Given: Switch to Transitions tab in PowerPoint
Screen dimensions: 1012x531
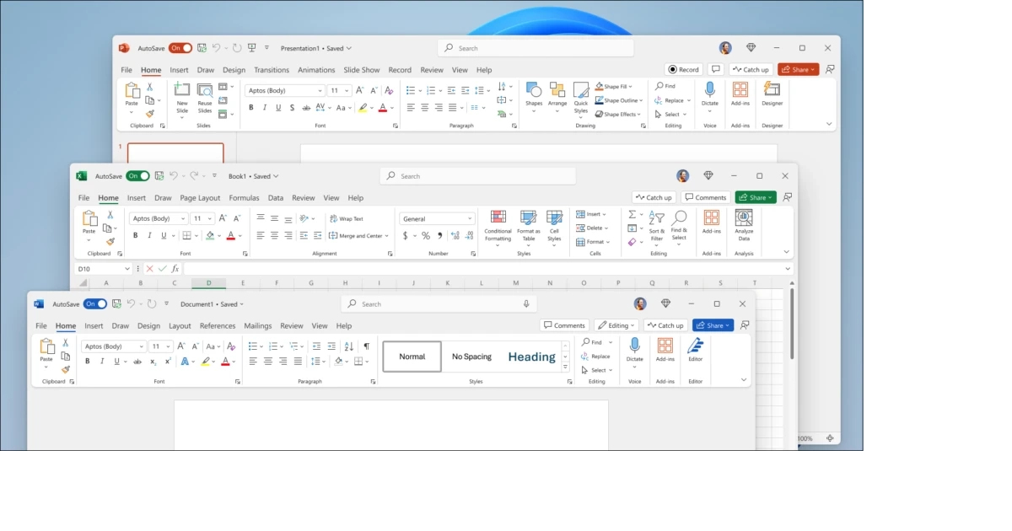Looking at the screenshot, I should 272,70.
